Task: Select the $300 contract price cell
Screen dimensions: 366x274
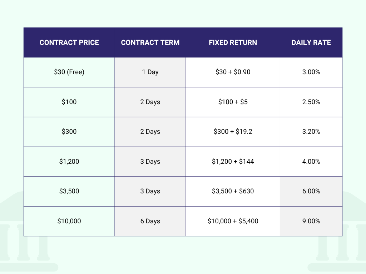Action: tap(69, 132)
